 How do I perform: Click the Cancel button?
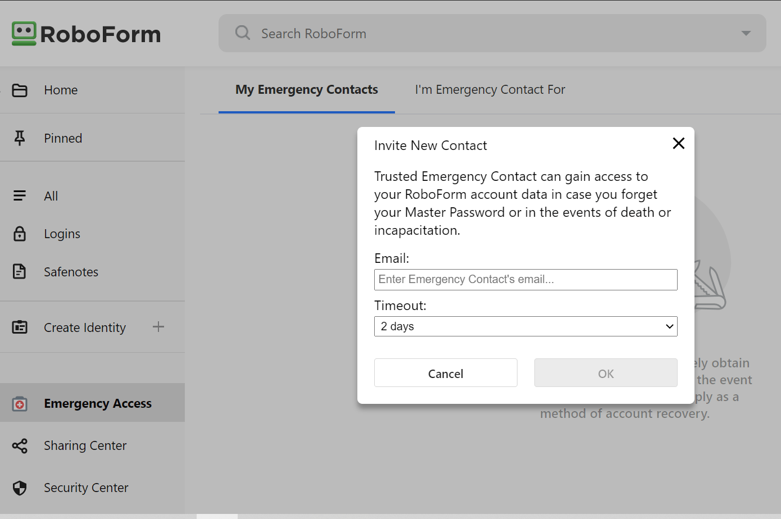click(446, 373)
